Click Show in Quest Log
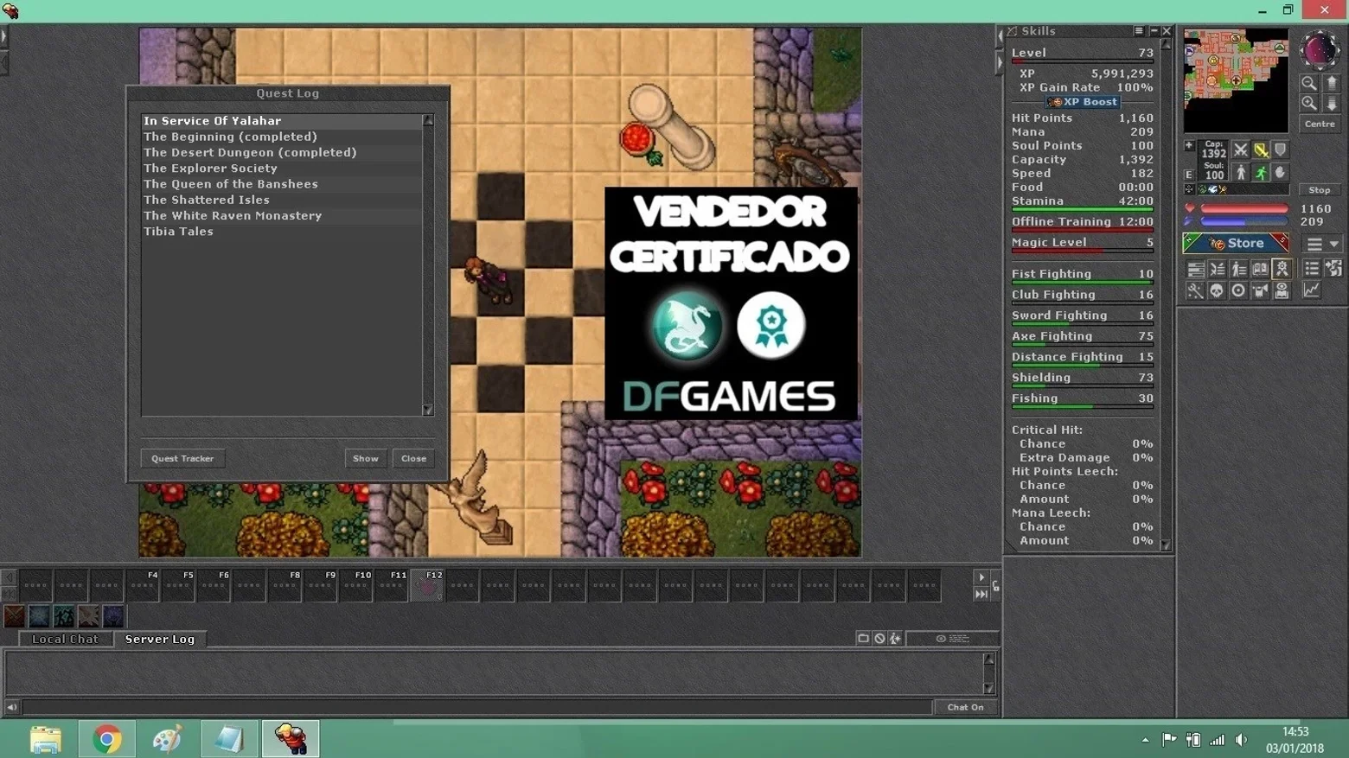This screenshot has height=758, width=1349. pyautogui.click(x=365, y=459)
